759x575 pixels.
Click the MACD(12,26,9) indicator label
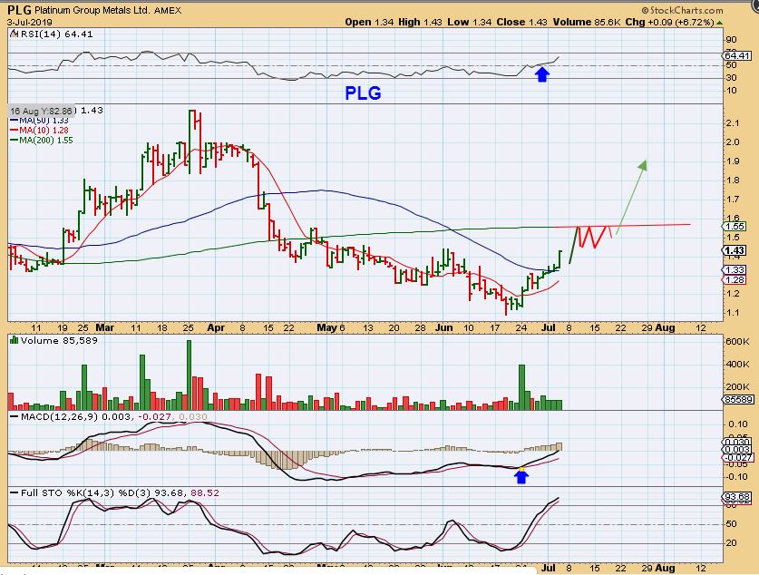click(x=60, y=416)
